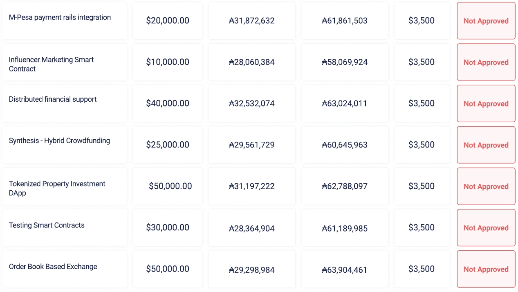518x292 pixels.
Task: Open the Testing Smart Contracts proposal
Action: 47,225
